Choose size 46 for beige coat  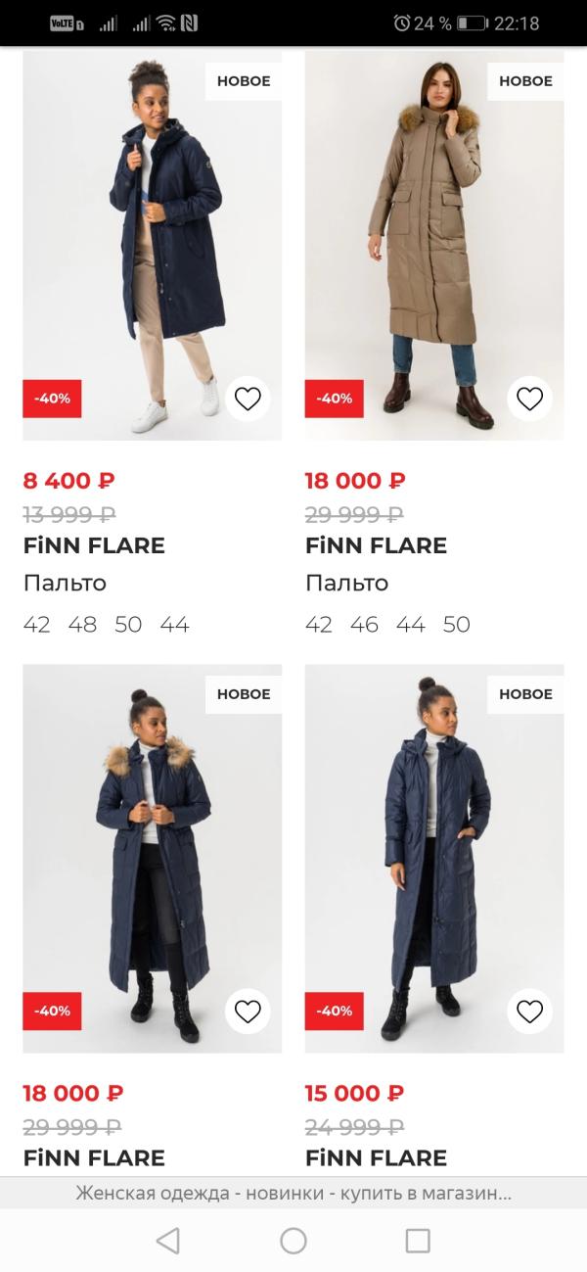tap(364, 625)
